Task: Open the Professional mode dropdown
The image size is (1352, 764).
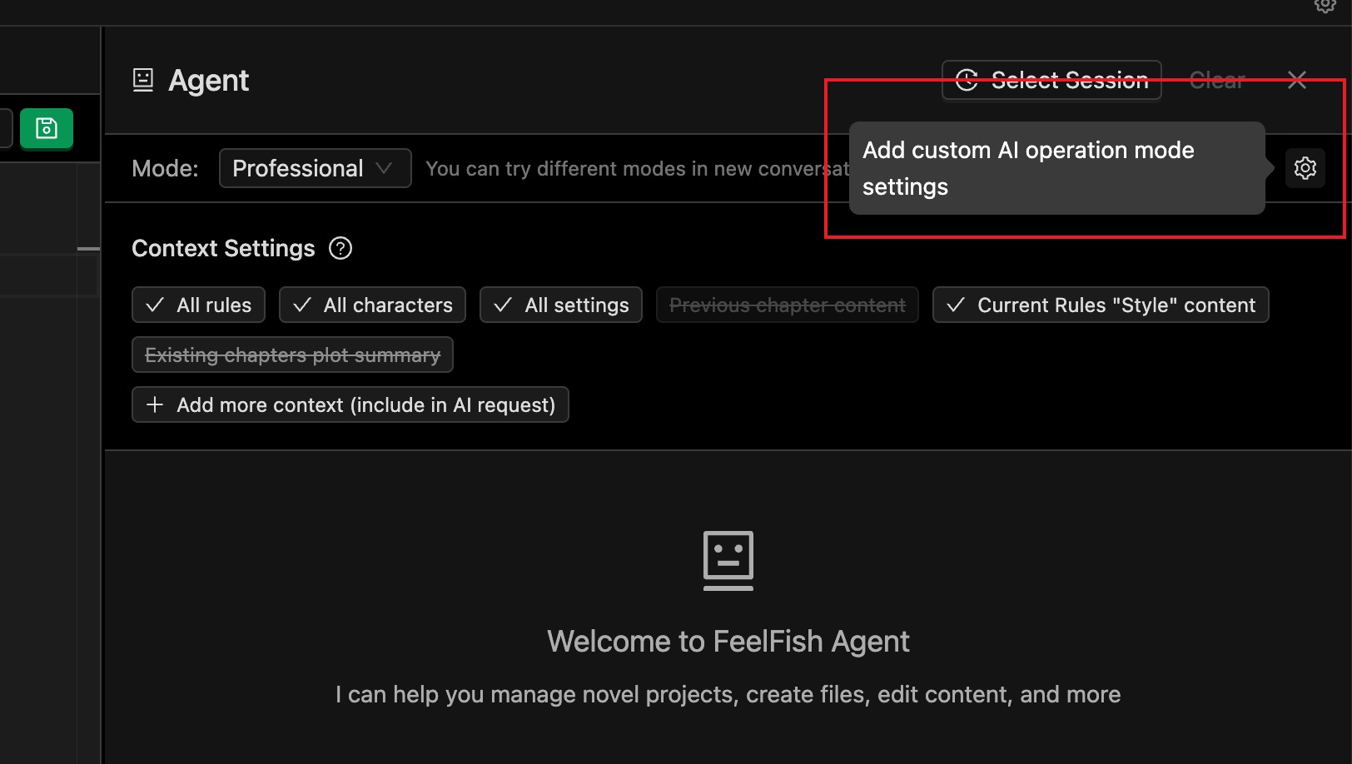Action: pyautogui.click(x=315, y=168)
